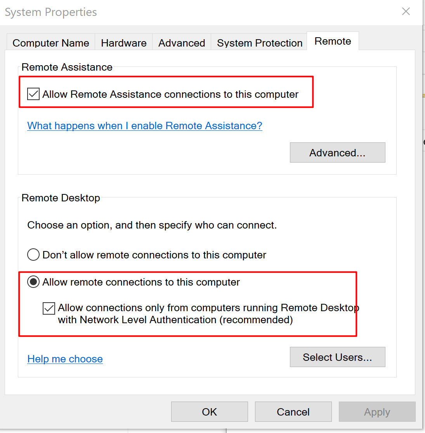This screenshot has height=433, width=425.
Task: Enable Remote Assistance connections to this computer
Action: tap(33, 94)
